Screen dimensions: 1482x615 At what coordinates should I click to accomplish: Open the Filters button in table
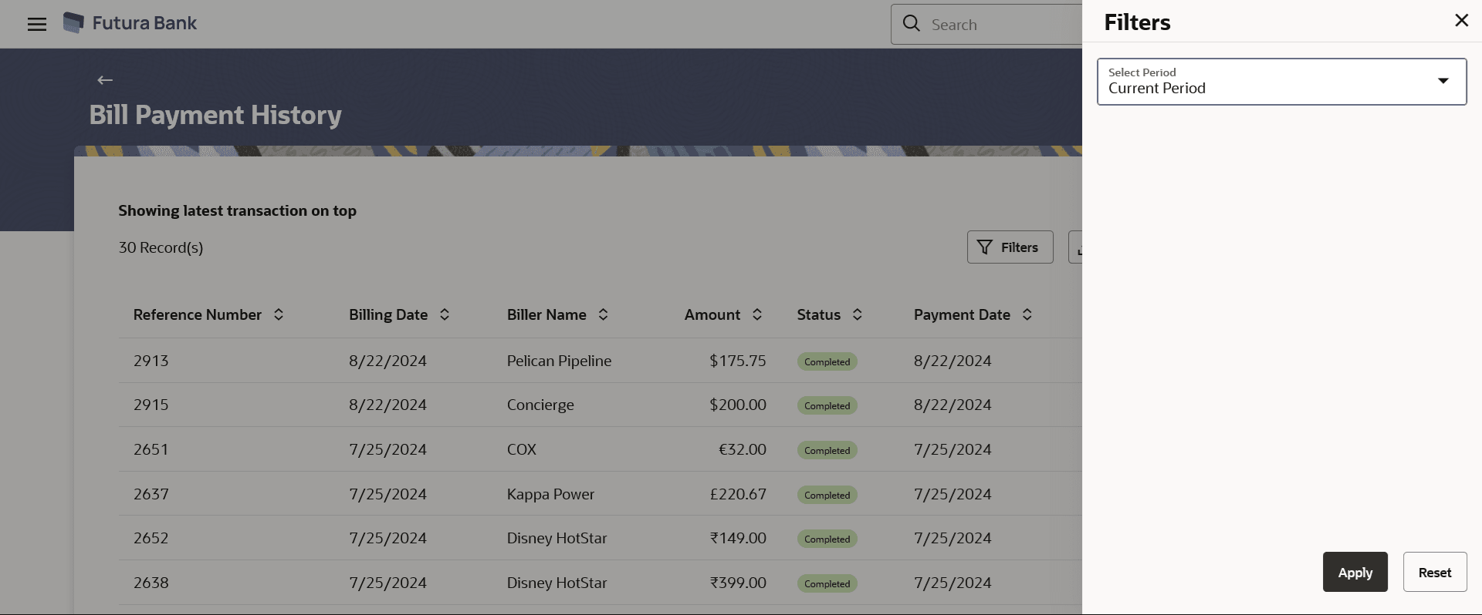[1010, 247]
